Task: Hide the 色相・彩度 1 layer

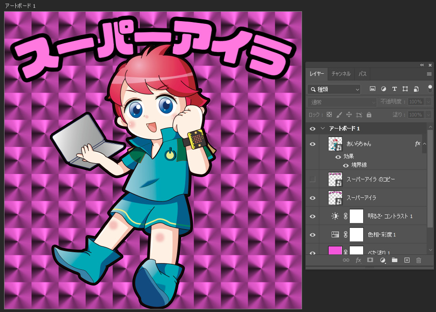Action: click(x=312, y=235)
